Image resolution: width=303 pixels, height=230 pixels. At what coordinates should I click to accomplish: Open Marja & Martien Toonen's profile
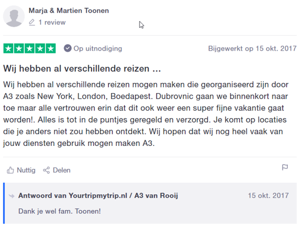coord(69,10)
